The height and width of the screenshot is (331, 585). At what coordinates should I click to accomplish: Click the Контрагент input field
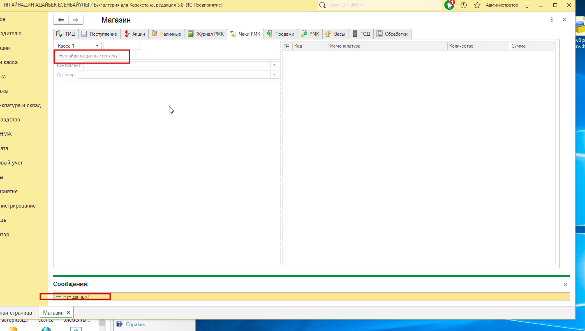point(177,65)
